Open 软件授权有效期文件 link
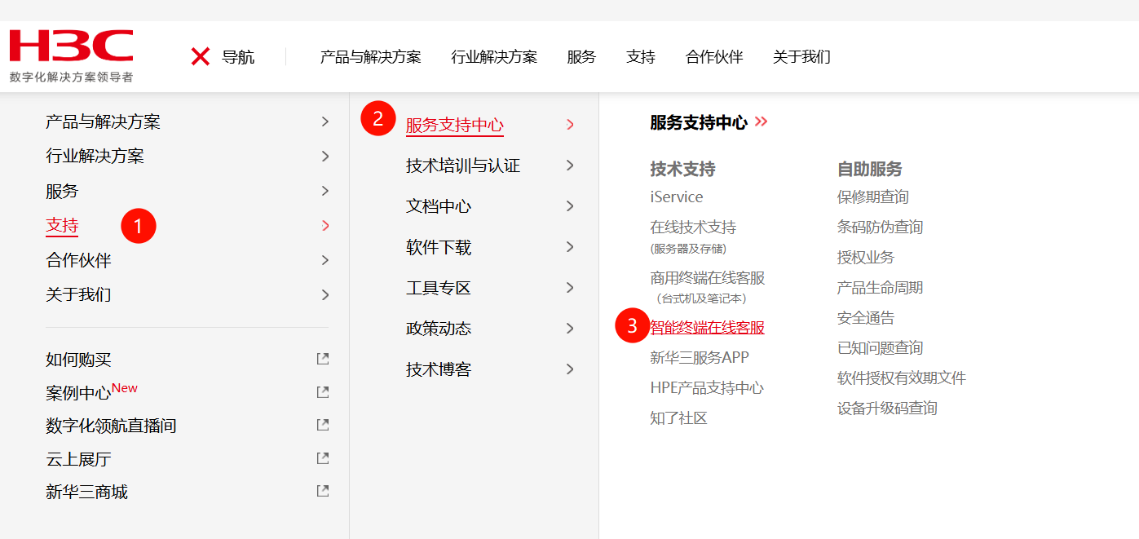 (902, 378)
